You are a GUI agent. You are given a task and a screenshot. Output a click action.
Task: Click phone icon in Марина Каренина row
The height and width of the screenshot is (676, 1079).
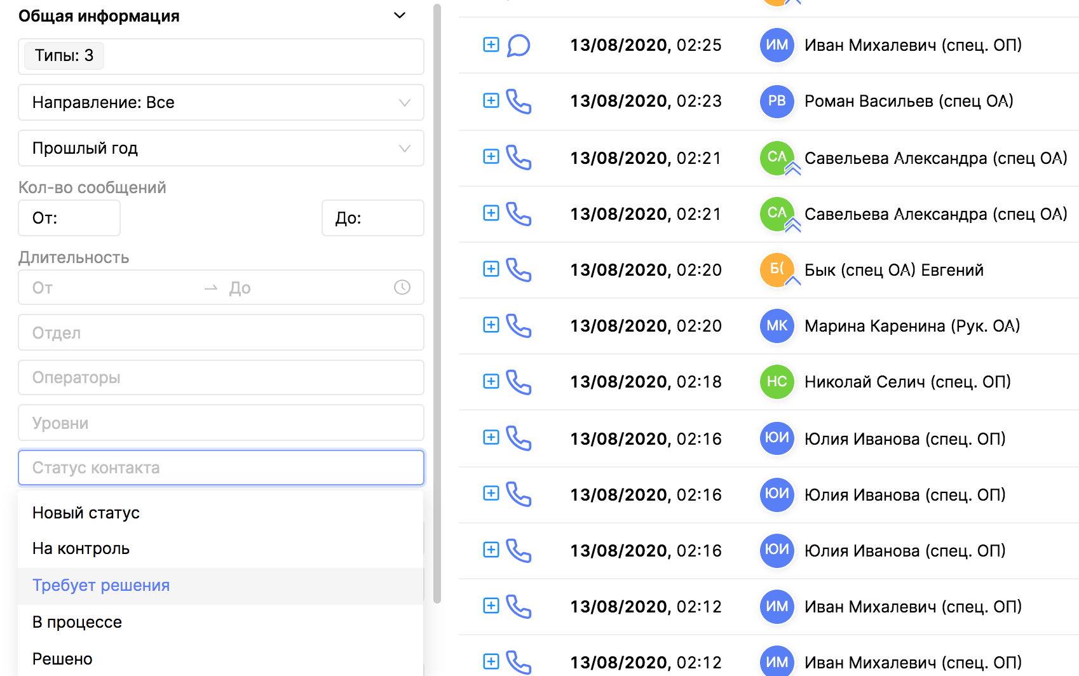[x=519, y=326]
